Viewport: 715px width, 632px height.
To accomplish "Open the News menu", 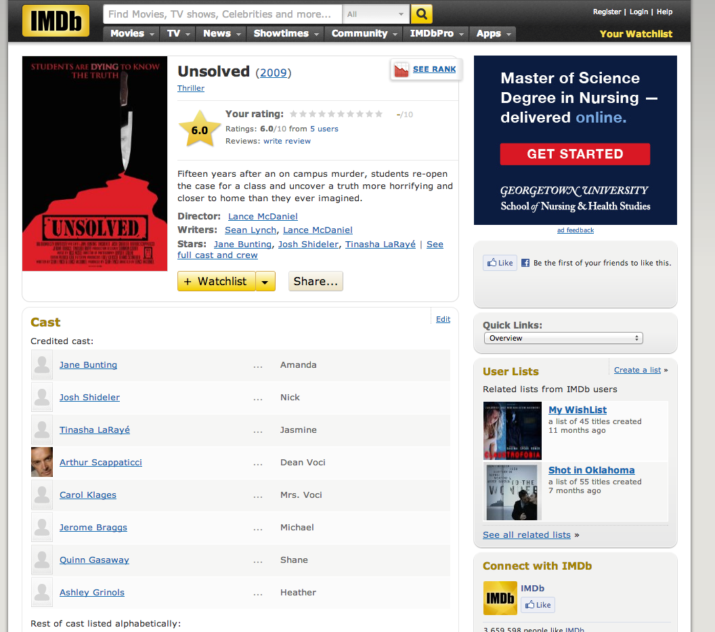I will pos(221,34).
